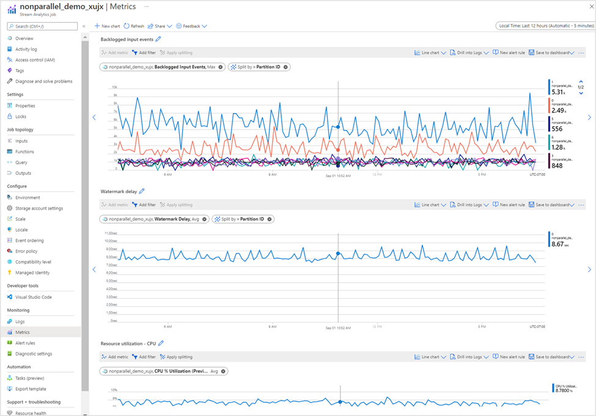Viewport: 596px width, 416px height.
Task: Remove the Backlogged Input Events Max metric pill
Action: (221, 67)
